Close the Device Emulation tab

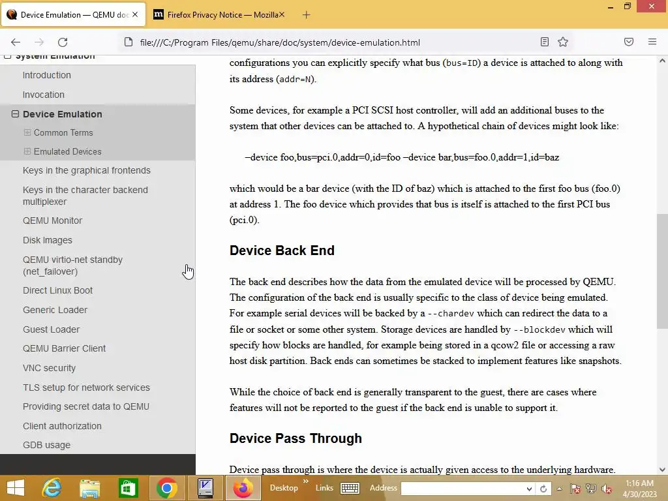click(135, 14)
